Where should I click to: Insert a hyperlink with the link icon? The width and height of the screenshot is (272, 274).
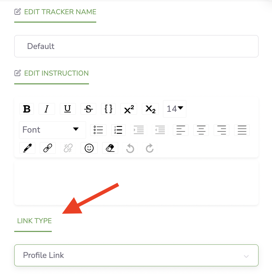point(48,148)
